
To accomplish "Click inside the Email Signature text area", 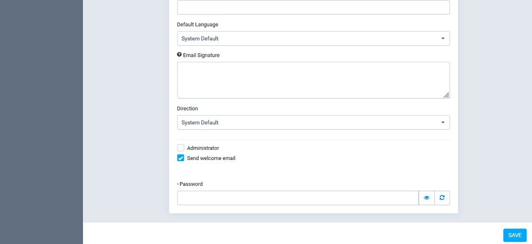I will click(314, 80).
